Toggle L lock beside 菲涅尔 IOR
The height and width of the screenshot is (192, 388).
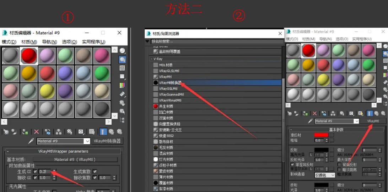pos(311,169)
